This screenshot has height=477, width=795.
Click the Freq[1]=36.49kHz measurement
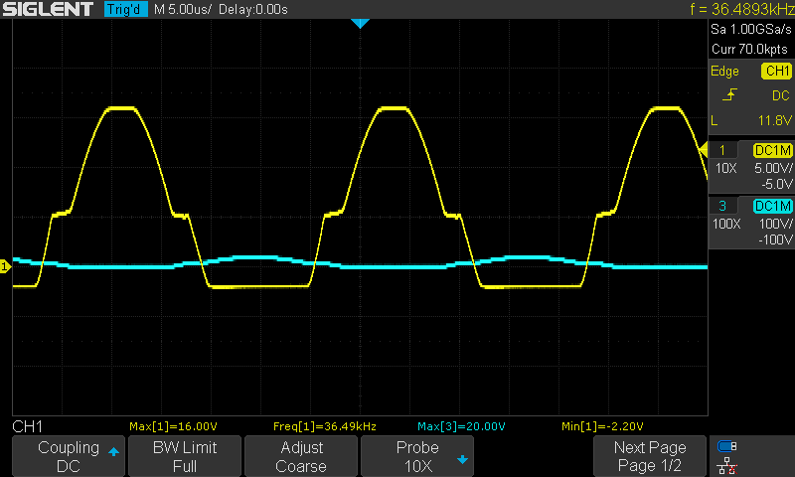pos(325,426)
